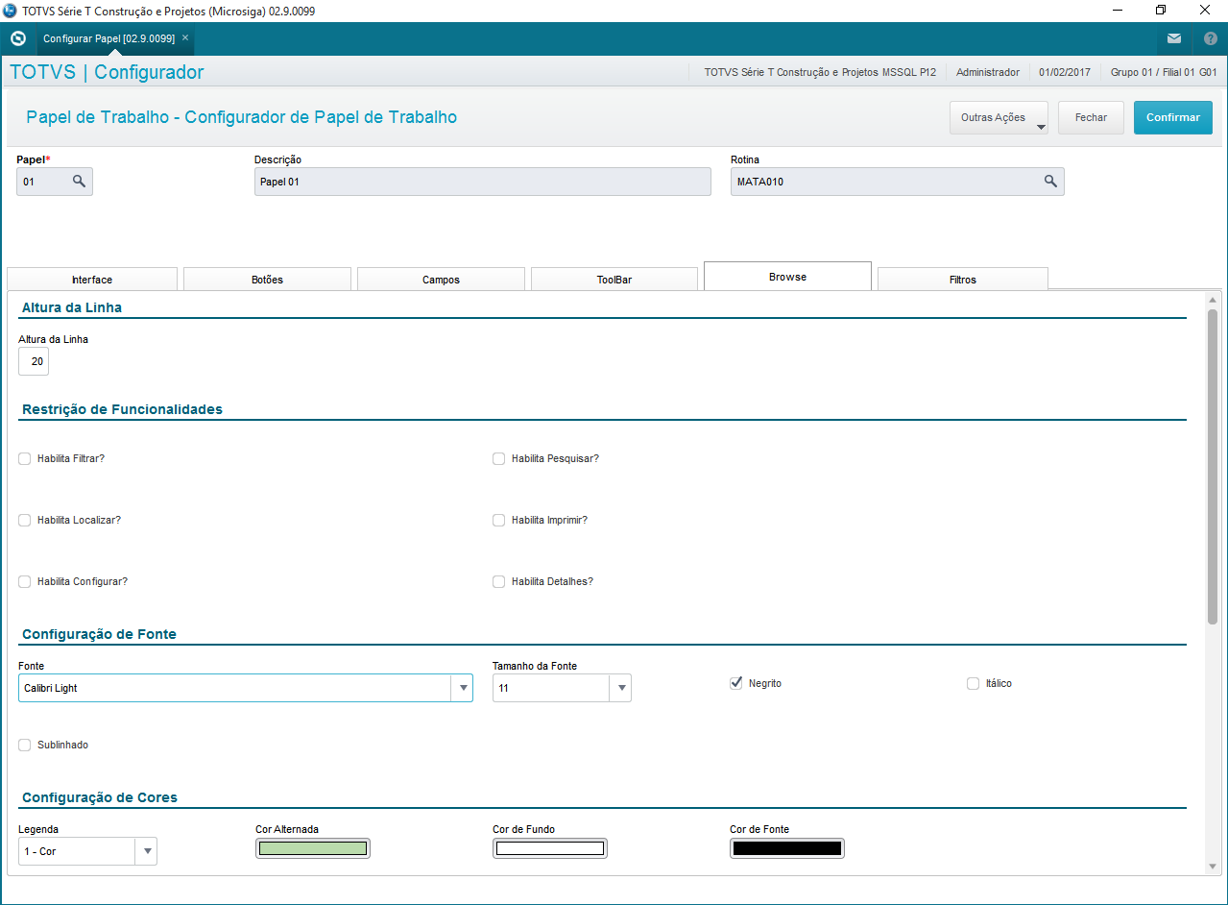Pick the black Cor de Fonte swatch
1228x905 pixels.
(x=787, y=848)
